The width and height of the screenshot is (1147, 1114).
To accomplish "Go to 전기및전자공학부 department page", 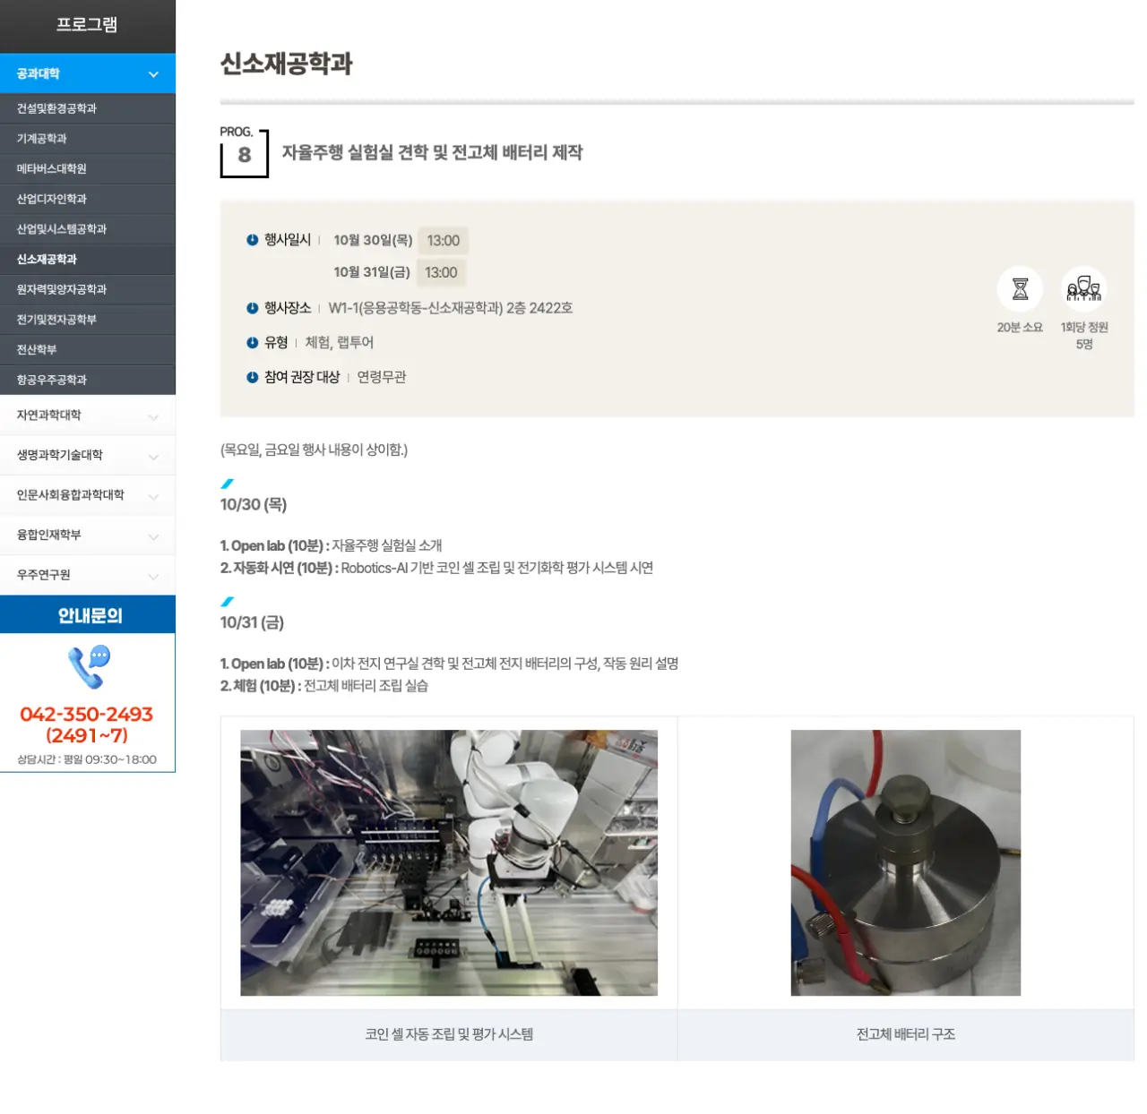I will coord(56,320).
